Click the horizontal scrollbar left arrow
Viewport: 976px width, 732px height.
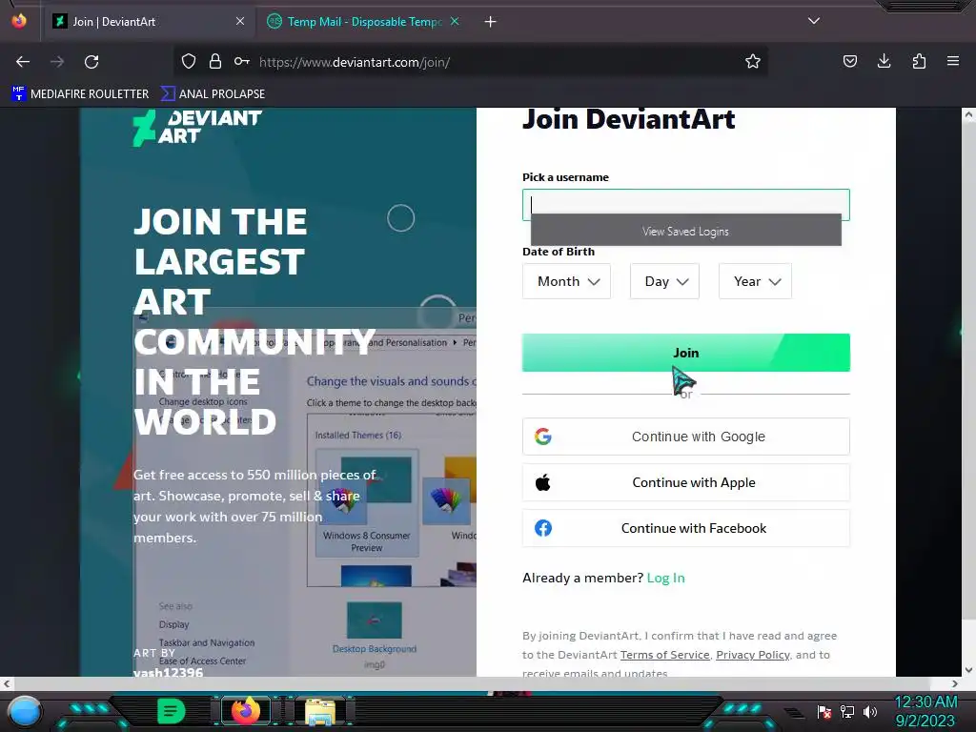(7, 683)
